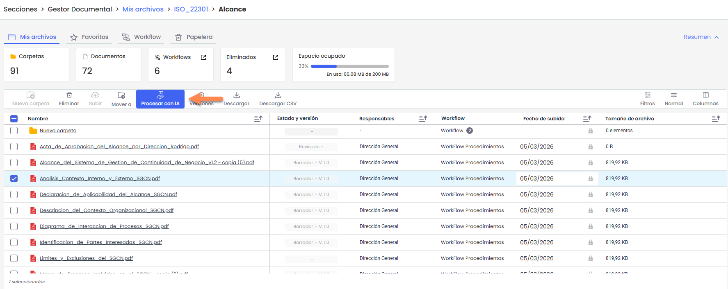Viewport: 728px width, 289px height.
Task: Click the Columnas layout icon
Action: point(705,95)
